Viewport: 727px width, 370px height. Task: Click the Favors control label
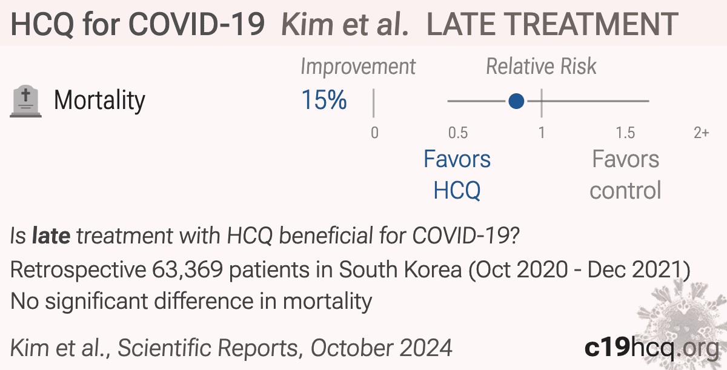625,175
